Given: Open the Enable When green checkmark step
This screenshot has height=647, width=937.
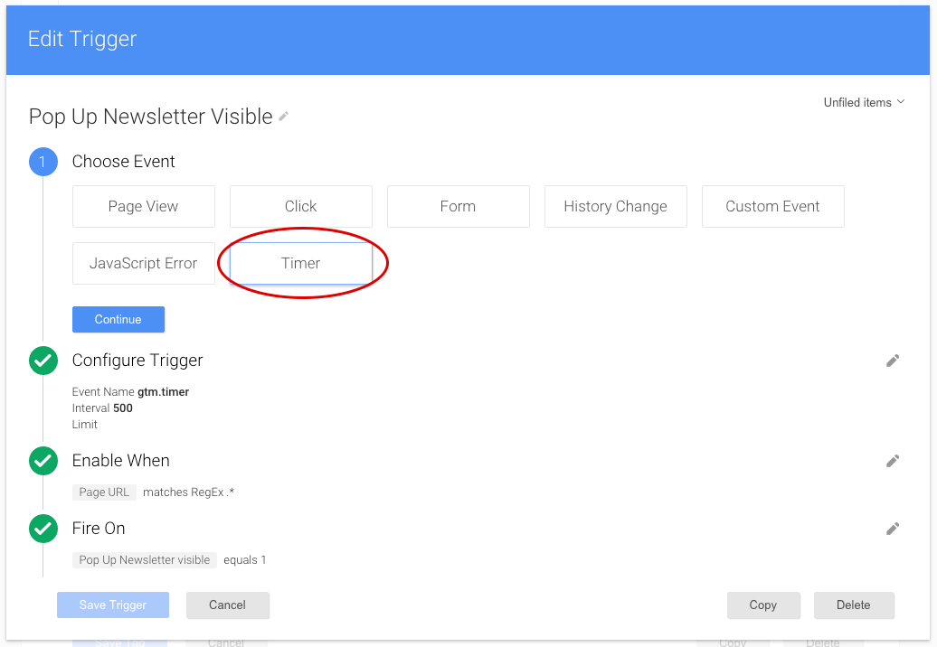Looking at the screenshot, I should coord(43,461).
